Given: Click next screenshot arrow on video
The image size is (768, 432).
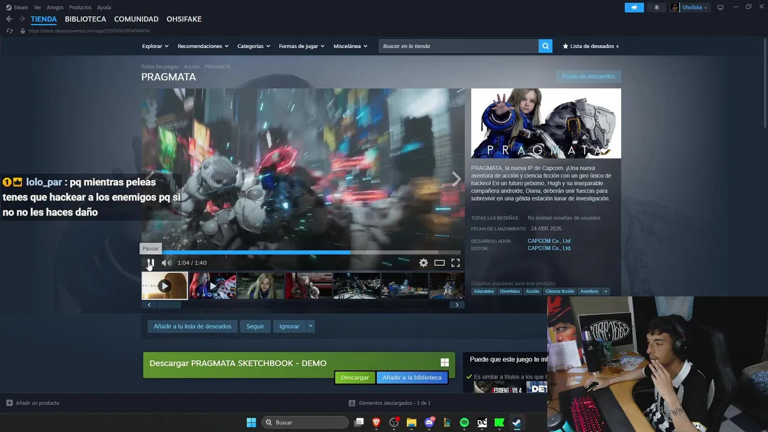Looking at the screenshot, I should 456,179.
